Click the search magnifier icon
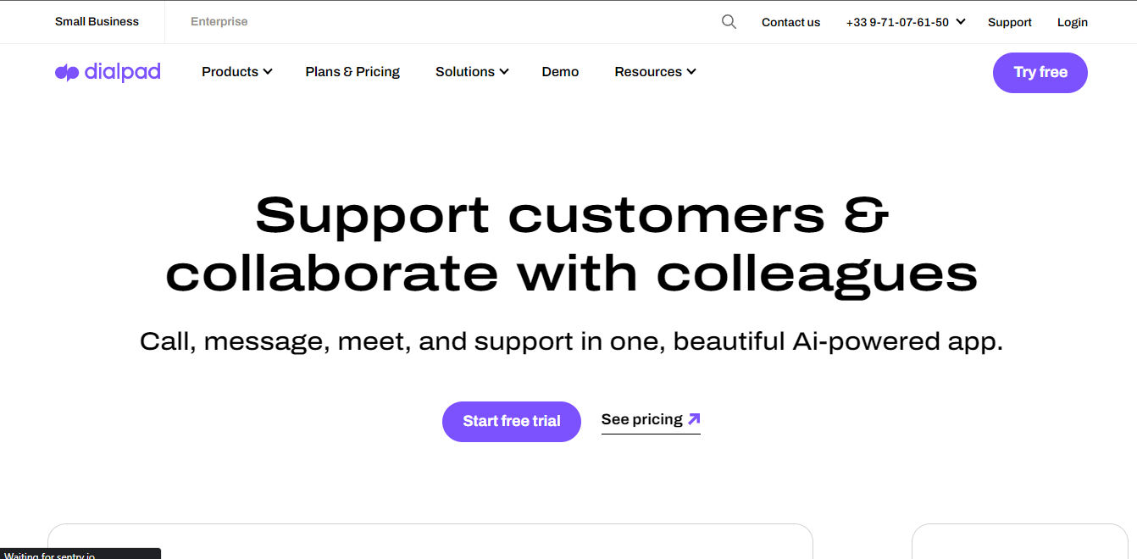 click(x=729, y=22)
